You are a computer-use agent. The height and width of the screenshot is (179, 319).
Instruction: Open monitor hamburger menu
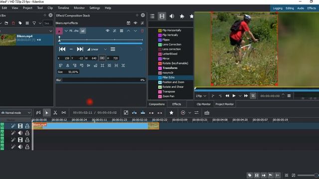(289, 96)
